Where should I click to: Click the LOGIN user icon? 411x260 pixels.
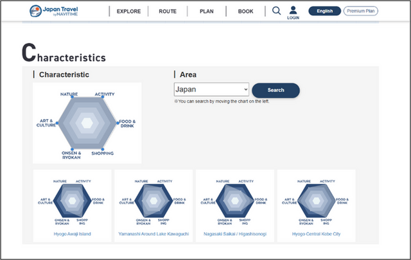pyautogui.click(x=293, y=13)
